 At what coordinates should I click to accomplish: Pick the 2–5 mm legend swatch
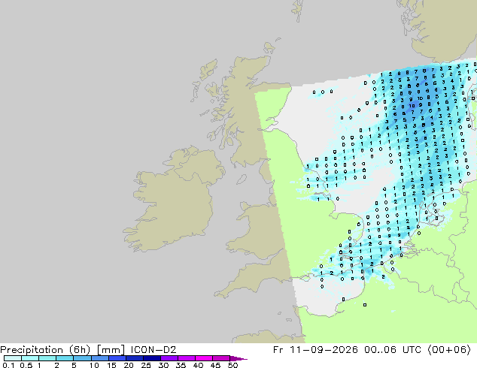point(65,358)
